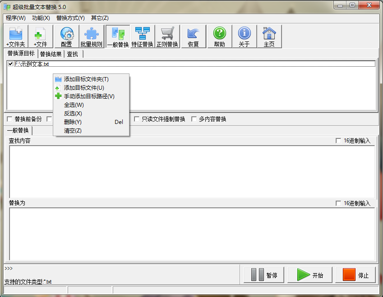Click the 开始 start button

310,275
